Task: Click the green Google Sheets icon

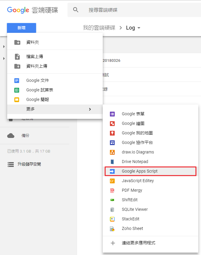Action: coord(17,90)
